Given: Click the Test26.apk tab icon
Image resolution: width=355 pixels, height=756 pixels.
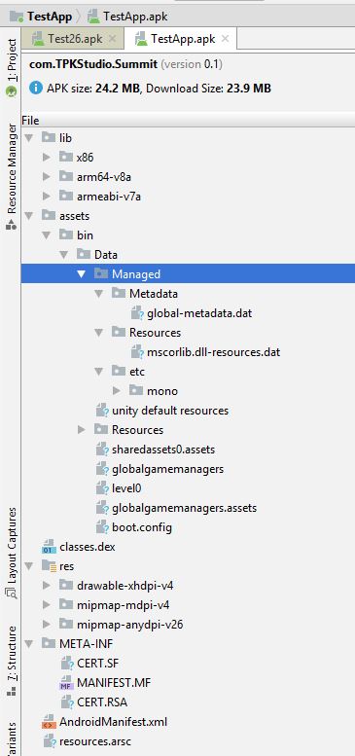Looking at the screenshot, I should point(39,39).
